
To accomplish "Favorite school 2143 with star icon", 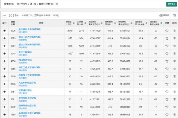I will point(167,84).
